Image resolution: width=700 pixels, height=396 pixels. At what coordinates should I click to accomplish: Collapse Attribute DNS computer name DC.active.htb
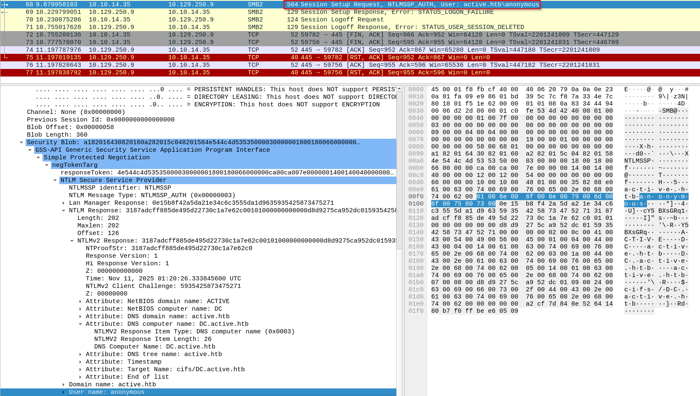pyautogui.click(x=80, y=324)
